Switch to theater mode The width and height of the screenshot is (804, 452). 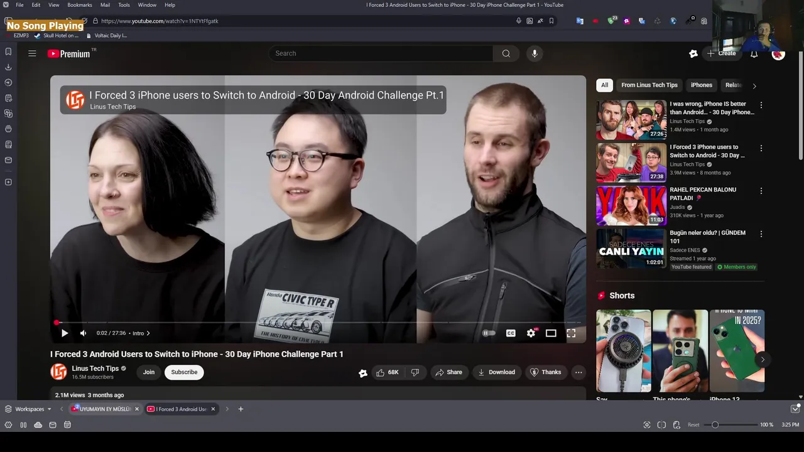(551, 333)
